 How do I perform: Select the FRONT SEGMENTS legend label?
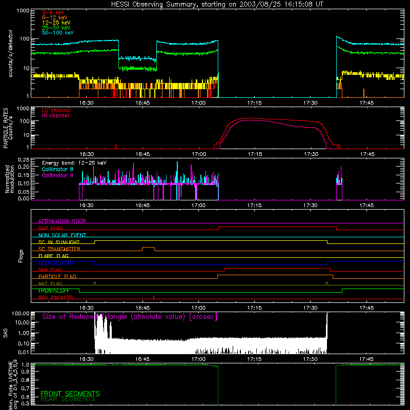click(70, 394)
